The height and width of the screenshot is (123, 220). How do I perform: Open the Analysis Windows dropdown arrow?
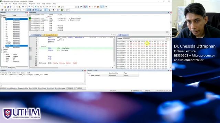click(55, 10)
